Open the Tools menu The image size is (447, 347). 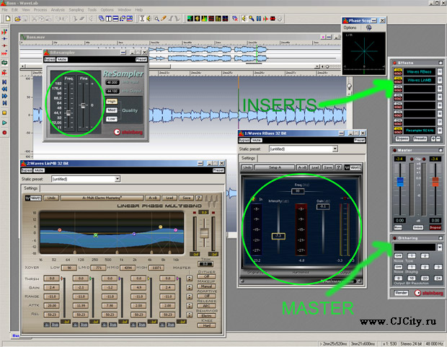click(92, 9)
